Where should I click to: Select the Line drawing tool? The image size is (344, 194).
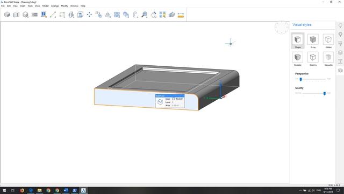click(53, 15)
